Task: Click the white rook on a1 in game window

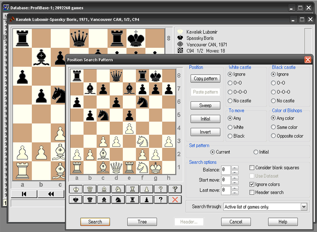Action: [22, 171]
